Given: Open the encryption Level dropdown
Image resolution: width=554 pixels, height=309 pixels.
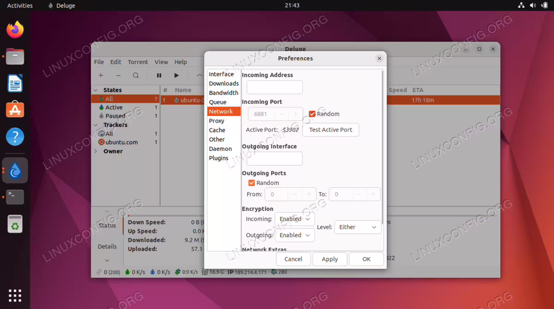Looking at the screenshot, I should 358,227.
